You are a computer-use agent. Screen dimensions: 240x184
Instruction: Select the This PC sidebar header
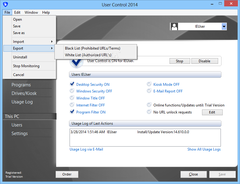coord(29,116)
